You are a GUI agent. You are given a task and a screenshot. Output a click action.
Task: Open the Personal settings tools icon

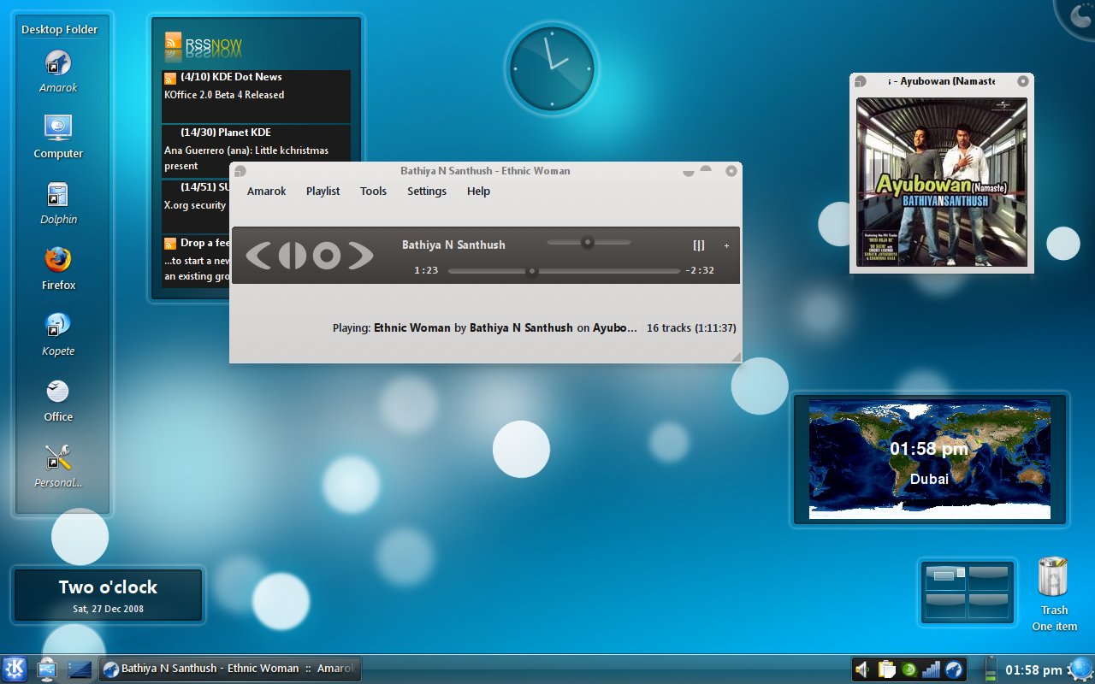58,457
